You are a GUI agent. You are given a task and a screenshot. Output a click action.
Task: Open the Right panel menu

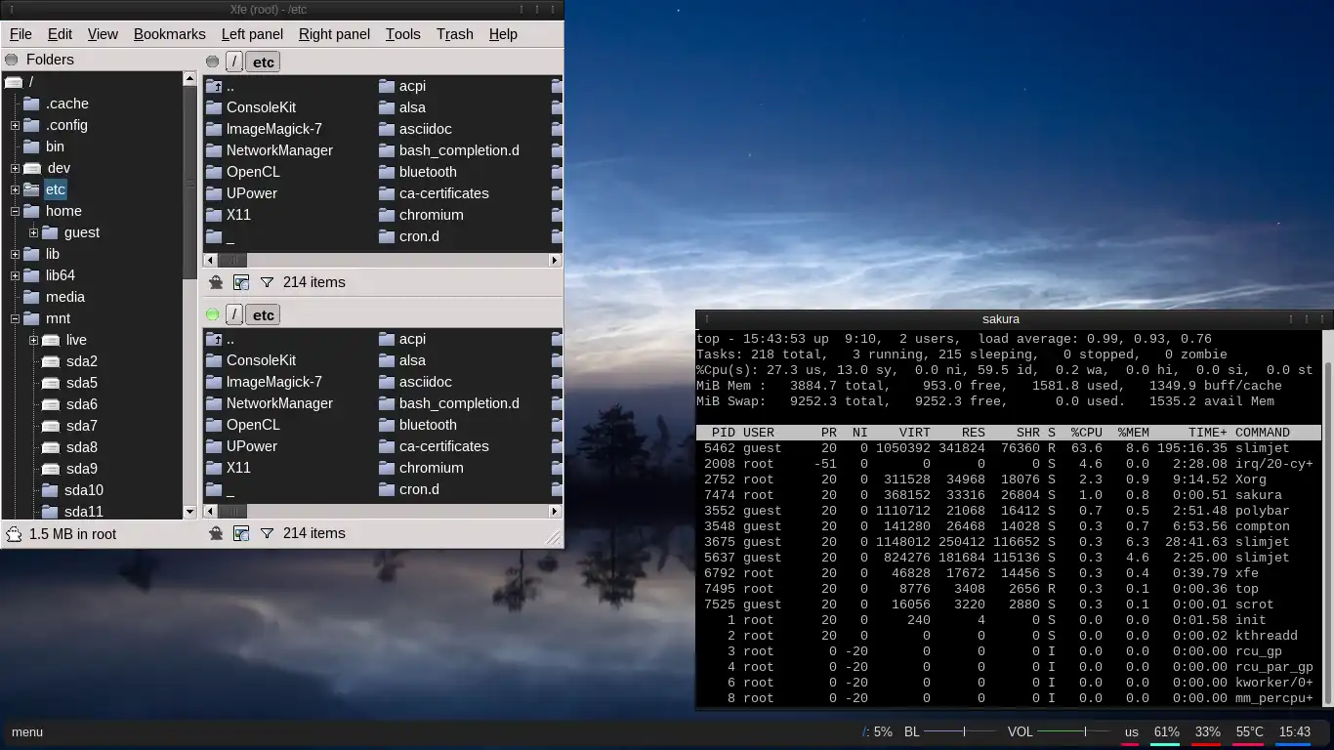tap(334, 34)
